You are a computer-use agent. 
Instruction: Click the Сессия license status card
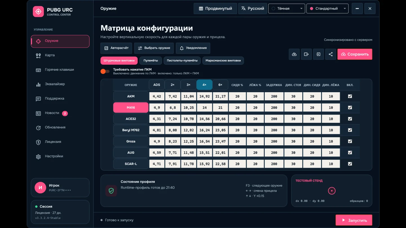point(60,213)
